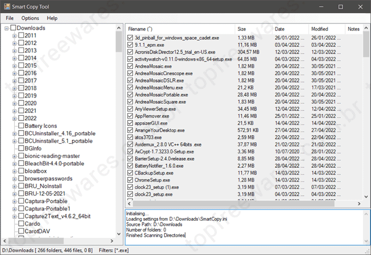The width and height of the screenshot is (371, 255).
Task: Expand the 2011 folder node
Action: click(14, 35)
